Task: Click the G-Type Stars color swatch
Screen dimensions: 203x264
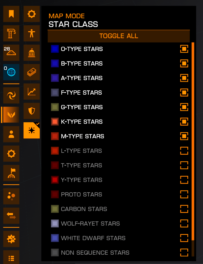Action: [x=55, y=107]
